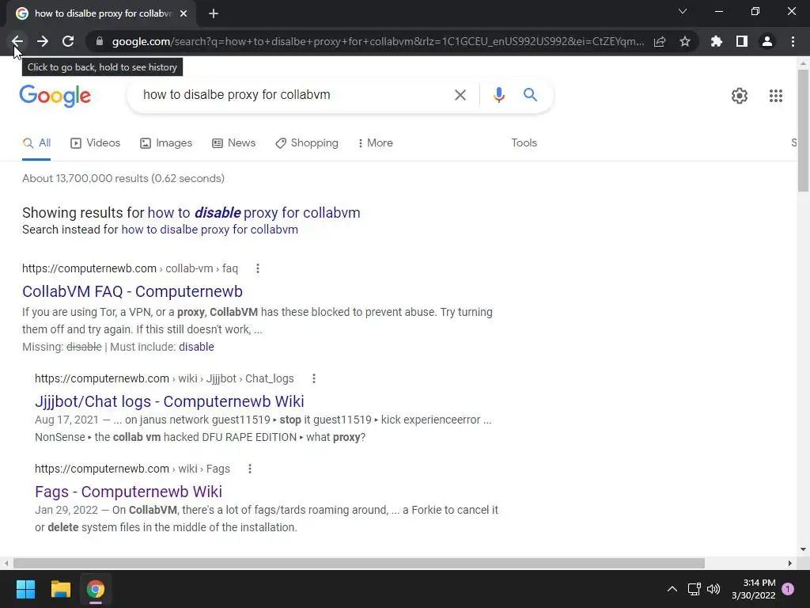Open the Chrome side panel icon
This screenshot has height=608, width=810.
[742, 41]
